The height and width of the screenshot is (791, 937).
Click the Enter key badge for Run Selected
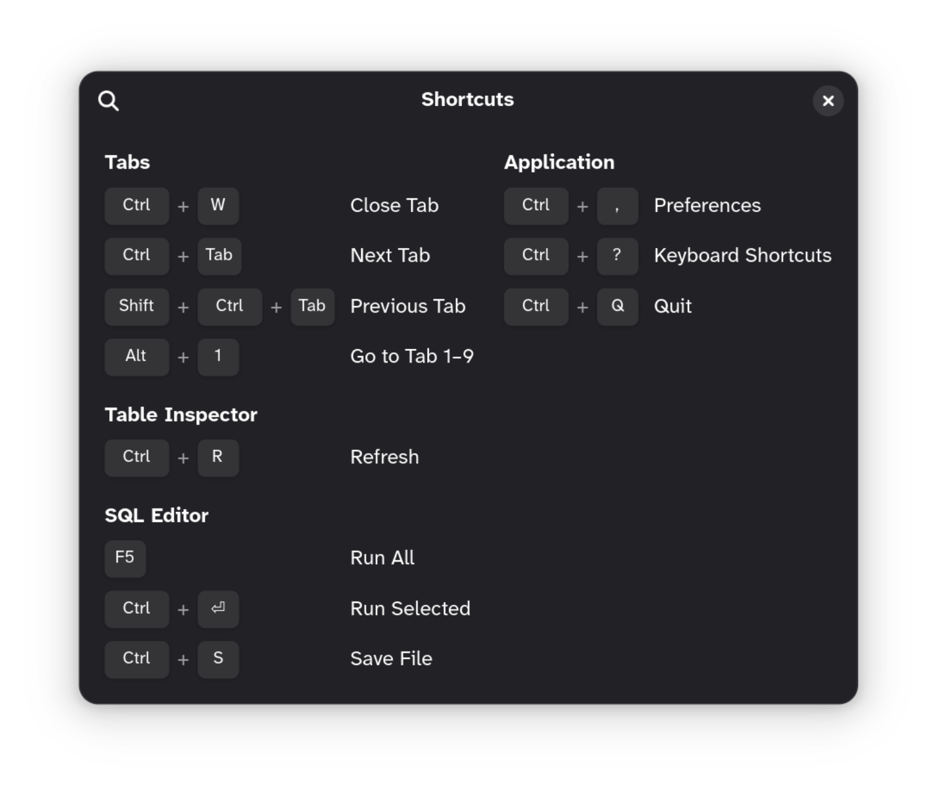218,608
